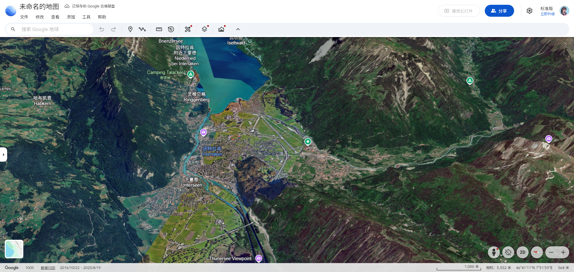Collapse the toolbar with the up chevron
This screenshot has width=574, height=272.
coord(238,29)
